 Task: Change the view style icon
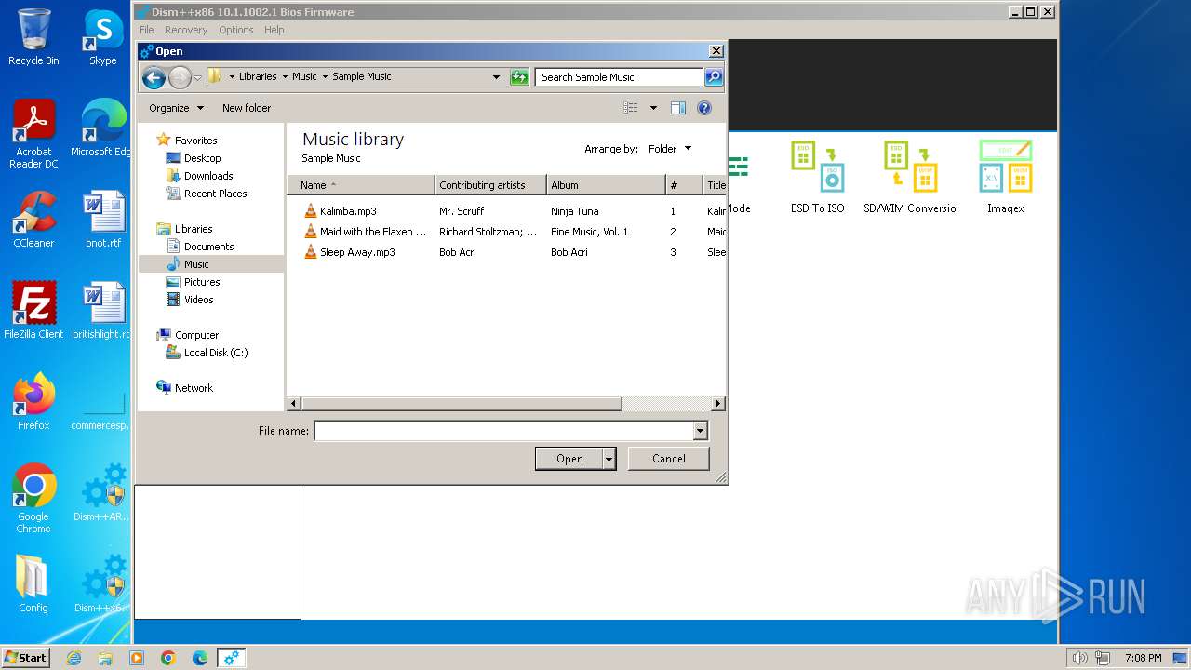click(631, 108)
